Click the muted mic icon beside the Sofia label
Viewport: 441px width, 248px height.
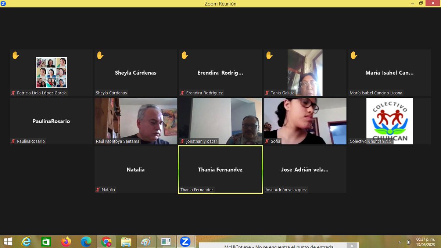click(x=267, y=141)
